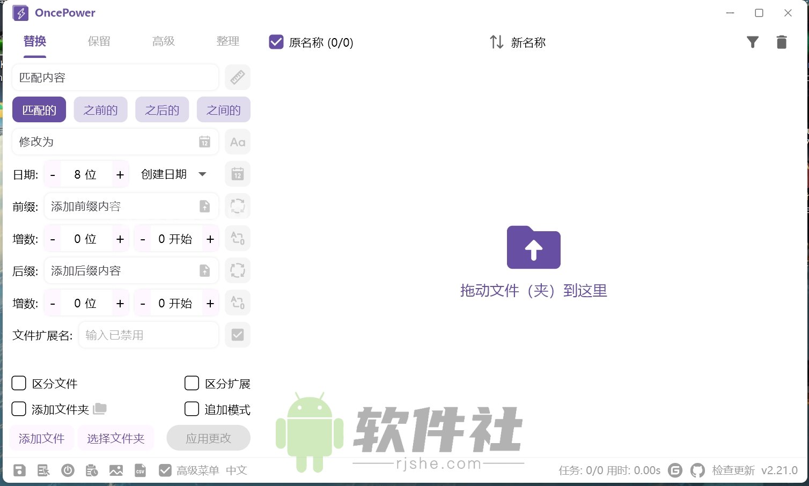Click the filter funnel icon
The image size is (809, 486).
(753, 42)
